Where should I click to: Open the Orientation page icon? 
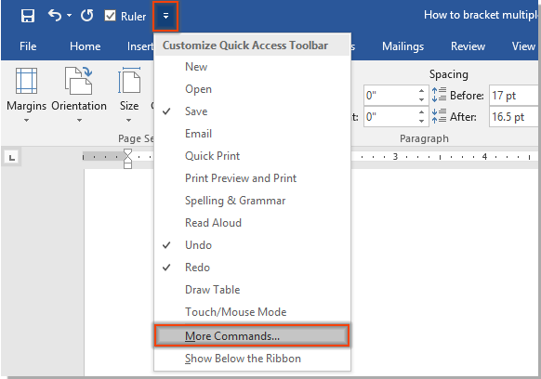pyautogui.click(x=79, y=81)
